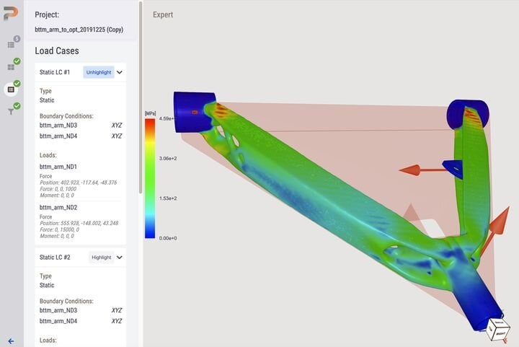
Task: Select boundary condition bttm_arm_ND3 in LC #1
Action: (x=59, y=125)
